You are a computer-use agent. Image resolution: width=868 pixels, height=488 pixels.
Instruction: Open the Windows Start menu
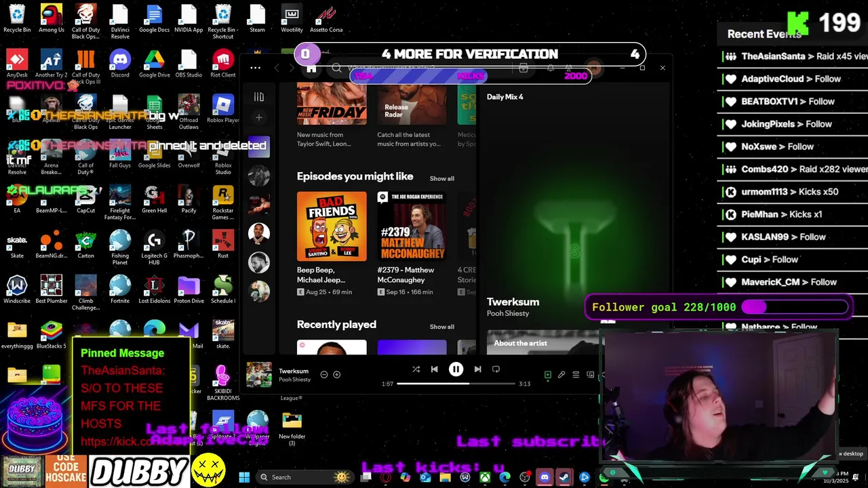pyautogui.click(x=244, y=477)
